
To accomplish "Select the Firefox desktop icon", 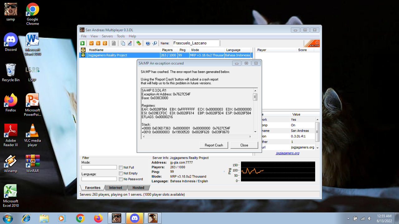I will 11,103.
